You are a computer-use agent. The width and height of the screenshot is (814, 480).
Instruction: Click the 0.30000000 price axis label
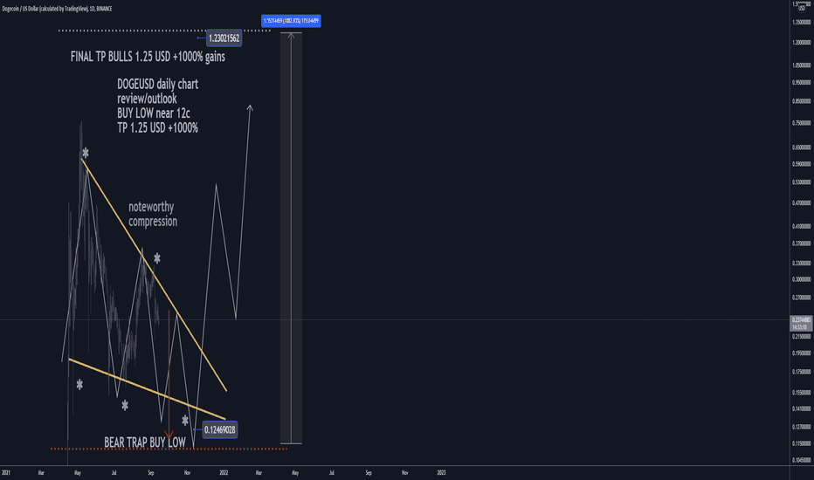[802, 279]
